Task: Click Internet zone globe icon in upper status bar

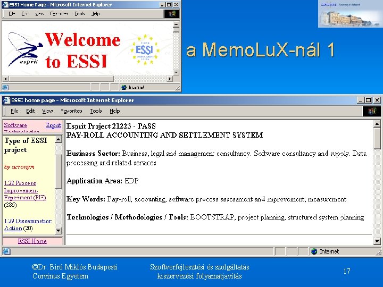Action: point(124,87)
